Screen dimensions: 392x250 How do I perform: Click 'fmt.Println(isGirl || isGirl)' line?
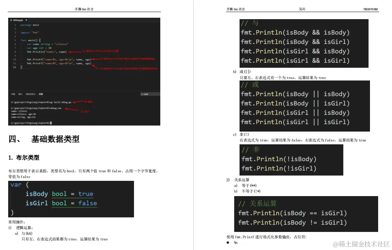(295, 122)
